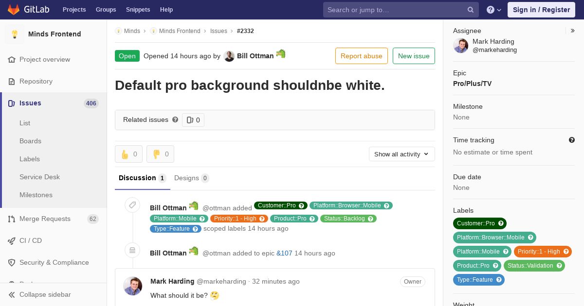584x306 pixels.
Task: Click the #2332 issue breadcrumb
Action: (245, 31)
